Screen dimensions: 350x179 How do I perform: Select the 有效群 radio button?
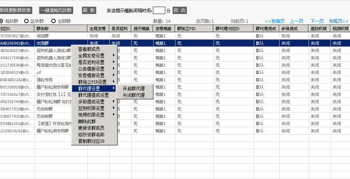[2, 21]
